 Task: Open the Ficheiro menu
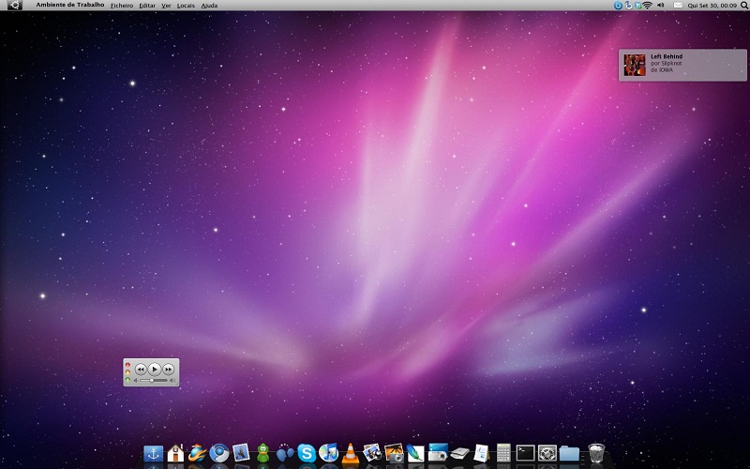coord(121,6)
